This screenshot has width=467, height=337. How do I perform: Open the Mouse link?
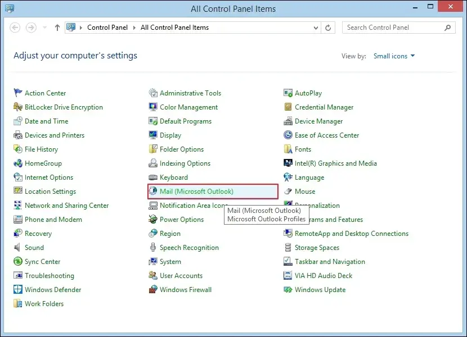tap(305, 192)
